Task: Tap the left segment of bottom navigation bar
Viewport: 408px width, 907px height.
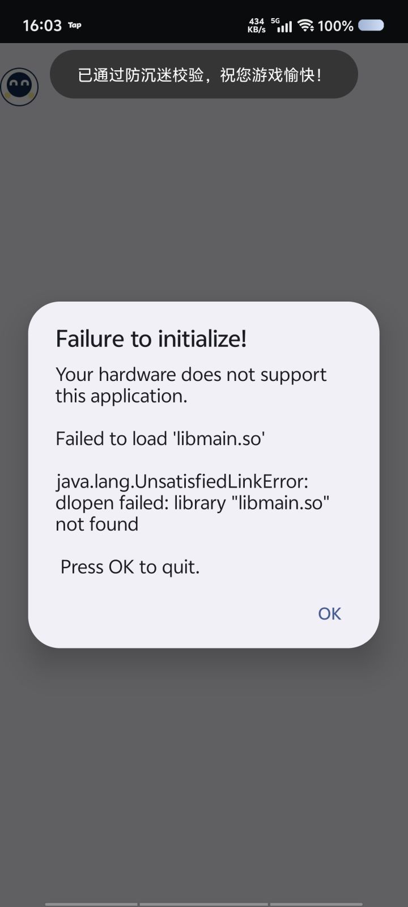Action: tap(91, 904)
